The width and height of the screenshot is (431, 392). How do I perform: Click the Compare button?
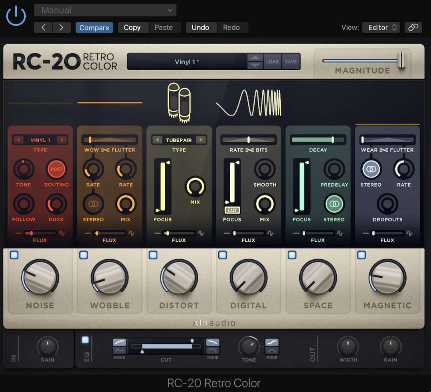click(94, 28)
